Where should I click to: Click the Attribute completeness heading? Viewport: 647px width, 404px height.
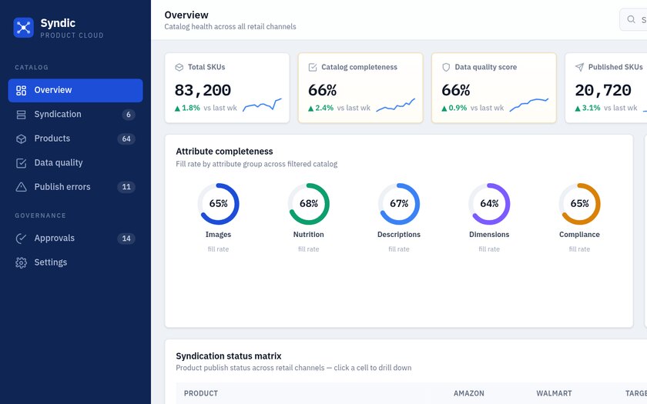point(224,152)
